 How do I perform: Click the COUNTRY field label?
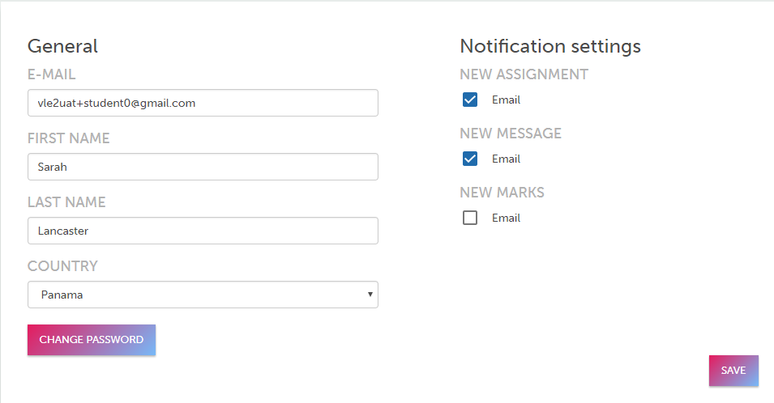pyautogui.click(x=62, y=266)
